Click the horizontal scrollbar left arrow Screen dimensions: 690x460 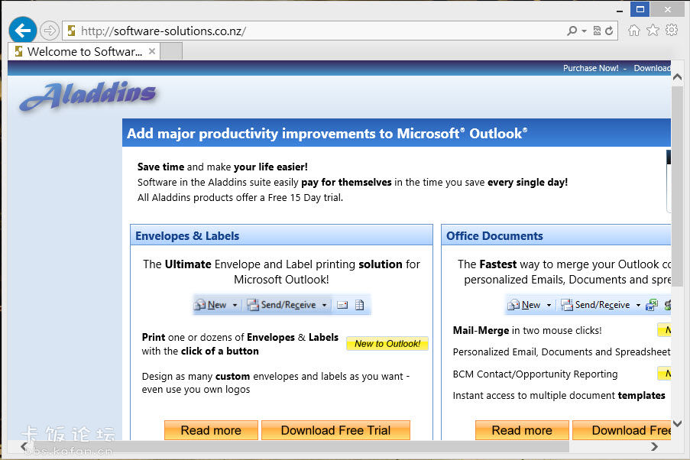tap(24, 447)
